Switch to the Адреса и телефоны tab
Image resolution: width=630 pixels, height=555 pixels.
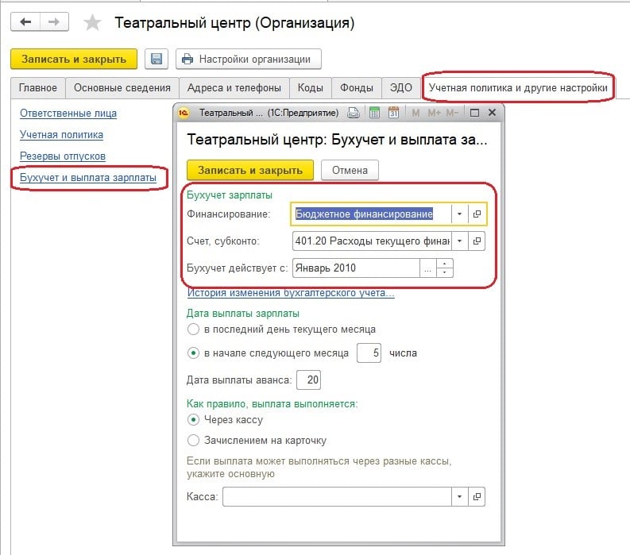click(234, 87)
